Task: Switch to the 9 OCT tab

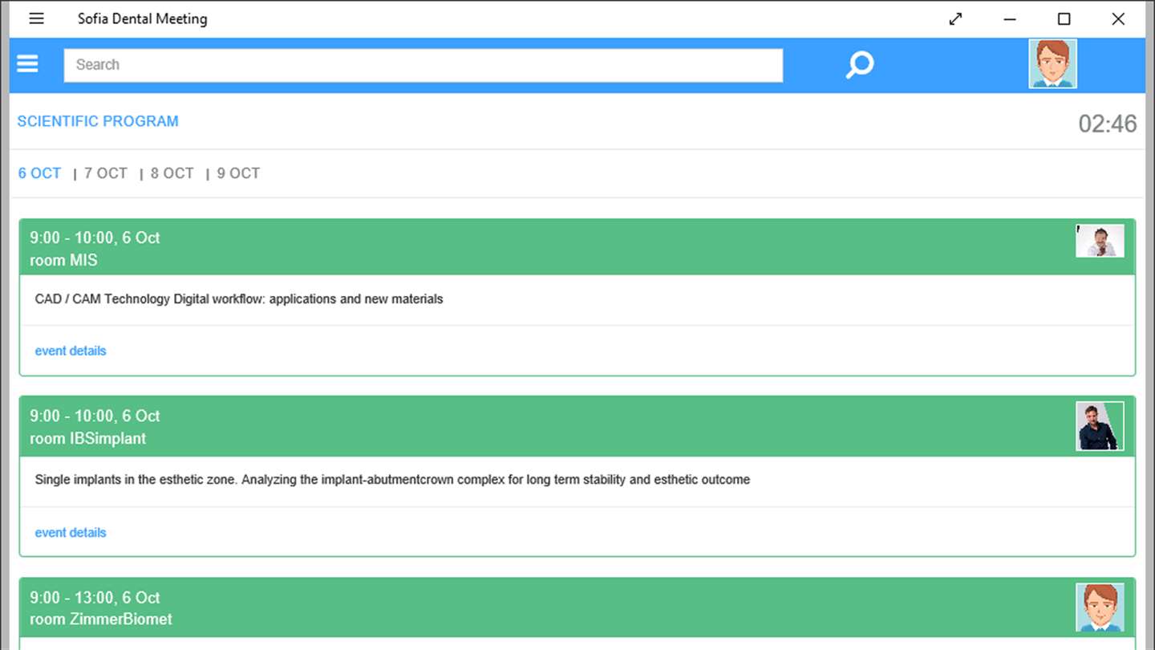Action: click(238, 173)
